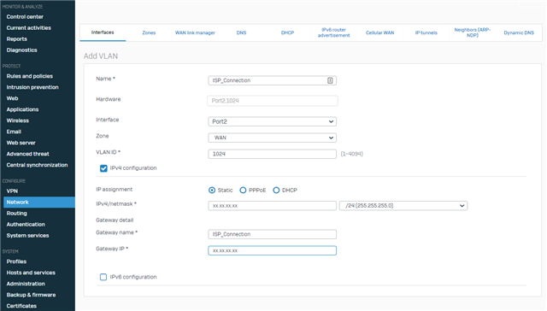This screenshot has width=547, height=311.
Task: Enable the IPv6 configuration checkbox
Action: pyautogui.click(x=103, y=277)
